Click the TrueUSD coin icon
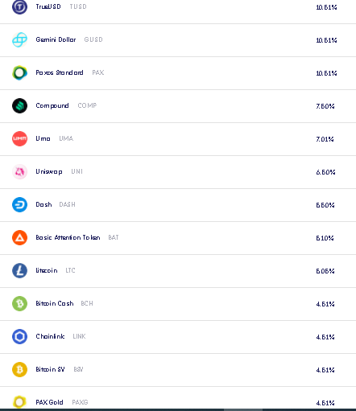 (19, 6)
